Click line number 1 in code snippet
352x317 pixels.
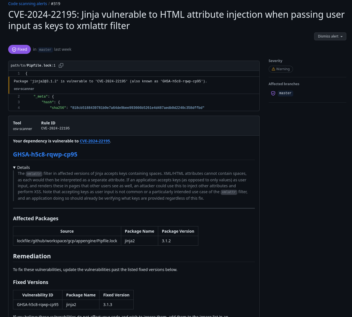19,74
